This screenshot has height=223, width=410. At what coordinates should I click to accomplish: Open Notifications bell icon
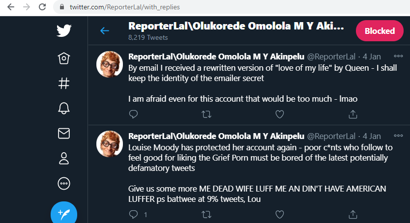[64, 108]
